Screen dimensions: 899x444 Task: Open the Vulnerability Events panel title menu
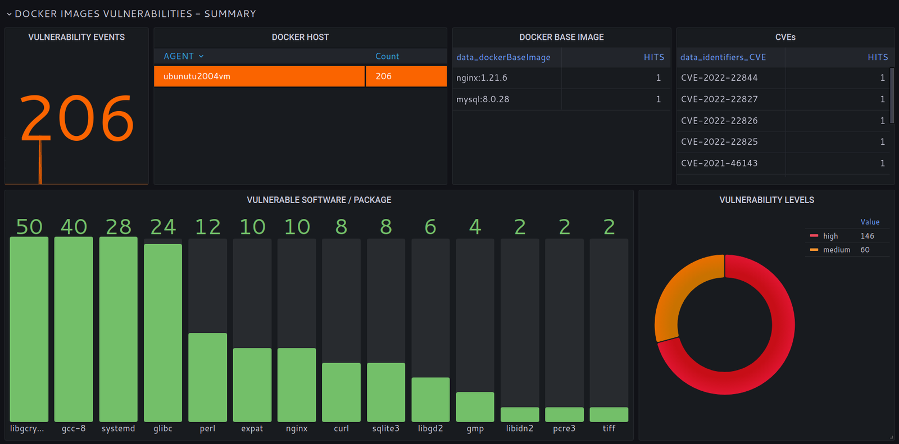76,37
